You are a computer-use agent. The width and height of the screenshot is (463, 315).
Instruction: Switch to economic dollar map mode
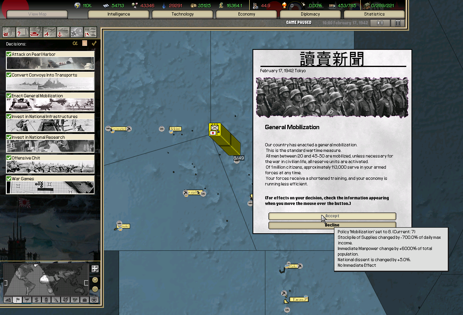[36, 299]
